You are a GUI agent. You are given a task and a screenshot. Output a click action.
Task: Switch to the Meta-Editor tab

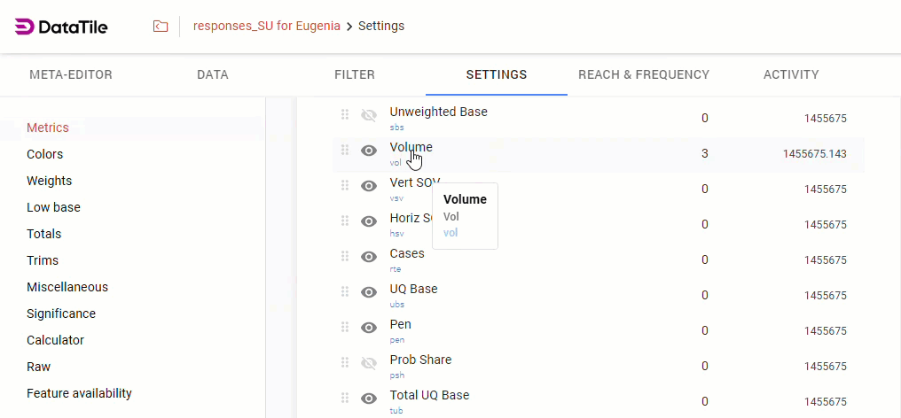(x=71, y=74)
